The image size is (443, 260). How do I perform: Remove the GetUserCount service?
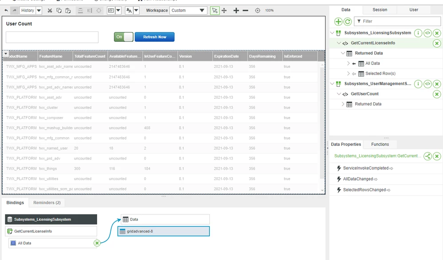coord(437,94)
